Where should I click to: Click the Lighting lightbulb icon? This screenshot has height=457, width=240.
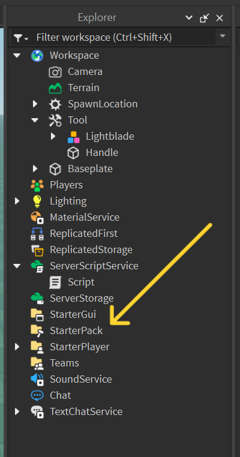[x=37, y=201]
